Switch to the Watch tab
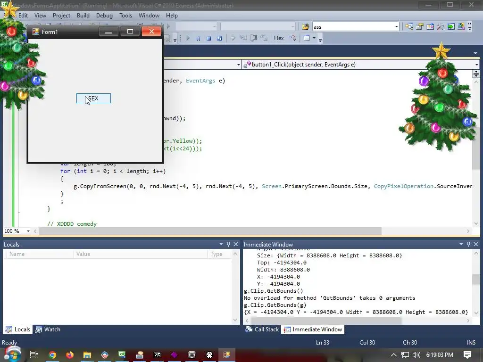 click(48, 329)
